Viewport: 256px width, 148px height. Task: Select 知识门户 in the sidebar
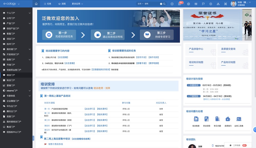click(x=11, y=80)
